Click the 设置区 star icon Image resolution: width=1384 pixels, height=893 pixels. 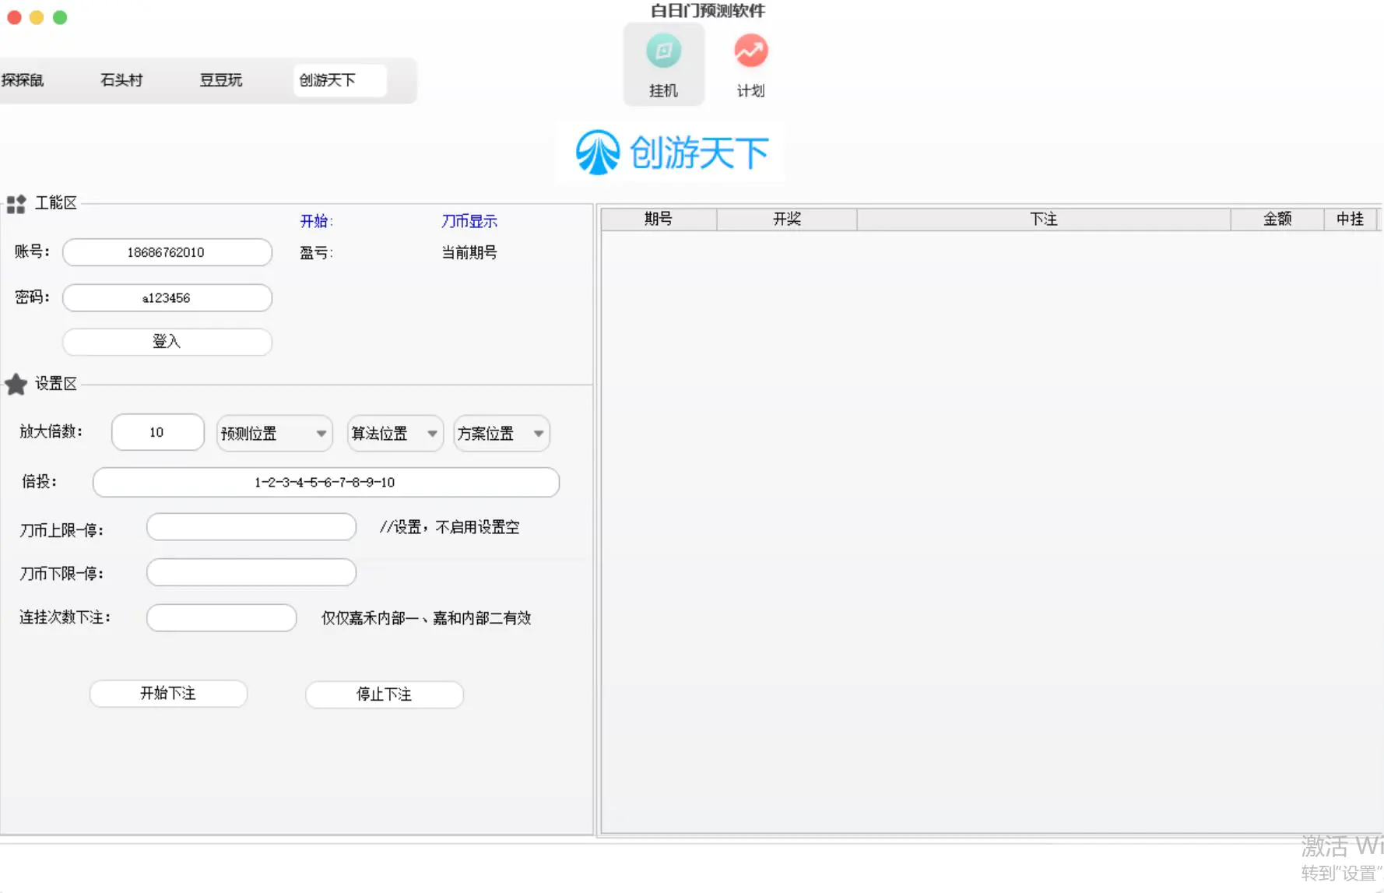point(16,384)
